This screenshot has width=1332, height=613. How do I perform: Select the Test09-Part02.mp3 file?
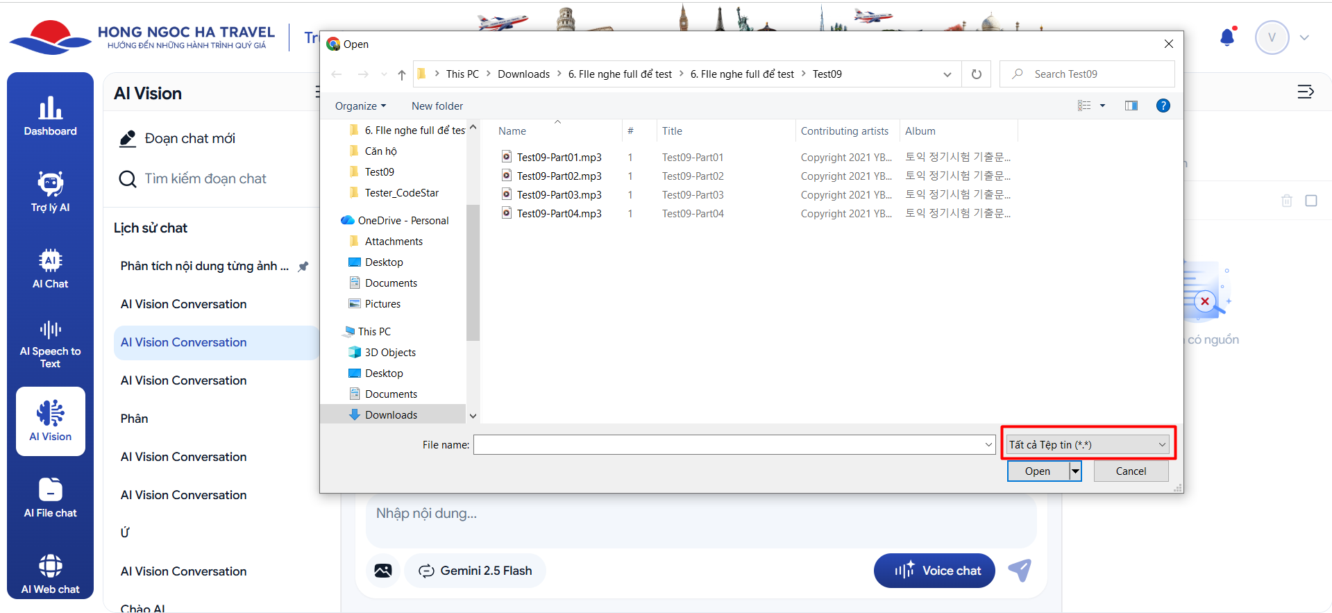click(x=559, y=176)
